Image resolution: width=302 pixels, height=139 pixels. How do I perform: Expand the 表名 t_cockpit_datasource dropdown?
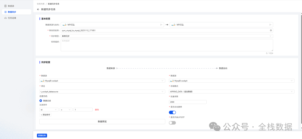click(x=102, y=91)
